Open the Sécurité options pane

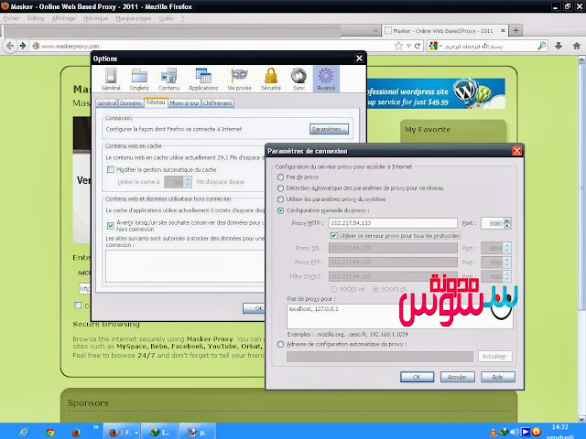coord(271,80)
